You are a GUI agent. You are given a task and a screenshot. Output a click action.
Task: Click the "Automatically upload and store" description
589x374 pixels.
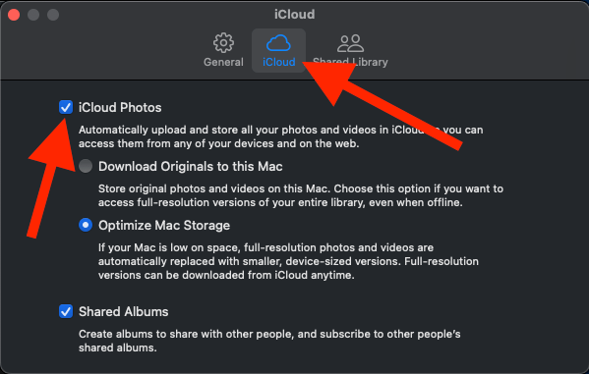(280, 136)
